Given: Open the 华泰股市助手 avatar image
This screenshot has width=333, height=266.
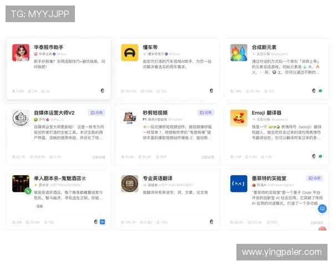Looking at the screenshot, I should pyautogui.click(x=21, y=53).
